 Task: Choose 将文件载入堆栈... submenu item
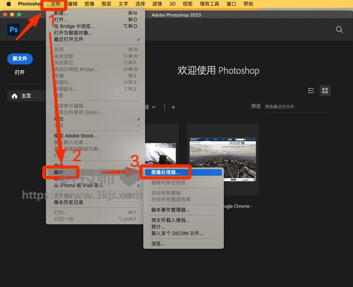pos(183,220)
